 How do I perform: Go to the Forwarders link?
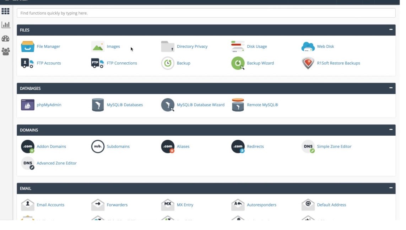coord(117,205)
